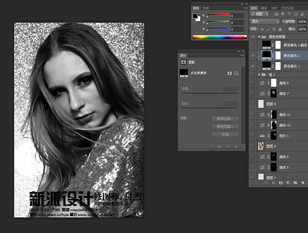Click the rainbow color spectrum bar
The height and width of the screenshot is (233, 308).
coord(218,37)
